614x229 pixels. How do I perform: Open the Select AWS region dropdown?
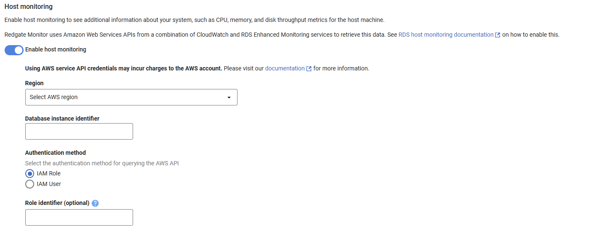pyautogui.click(x=126, y=97)
